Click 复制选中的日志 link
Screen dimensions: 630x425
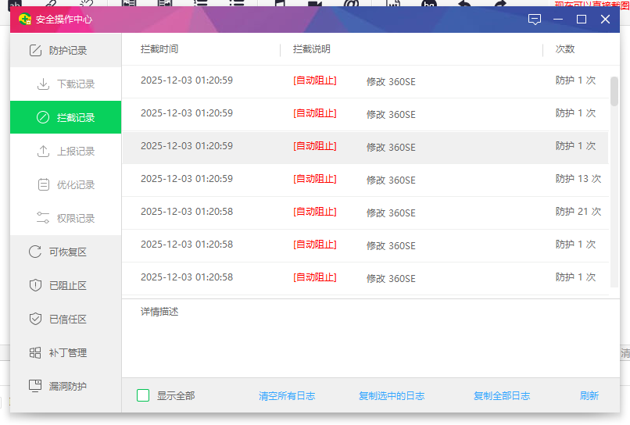click(x=392, y=396)
